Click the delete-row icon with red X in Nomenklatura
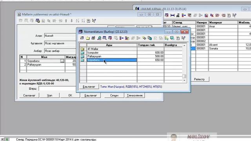 click(110, 38)
